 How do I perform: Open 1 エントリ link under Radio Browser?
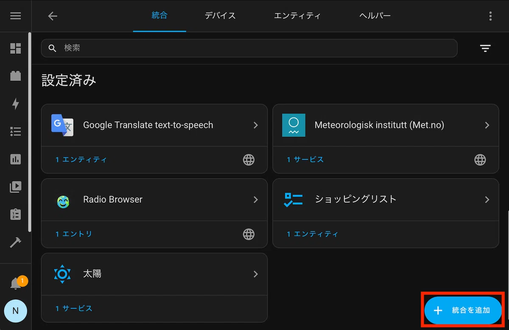point(74,234)
